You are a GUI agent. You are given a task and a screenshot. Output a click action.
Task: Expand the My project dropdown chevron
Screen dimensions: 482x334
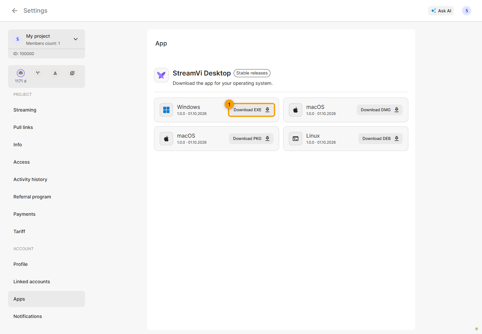[x=76, y=39]
